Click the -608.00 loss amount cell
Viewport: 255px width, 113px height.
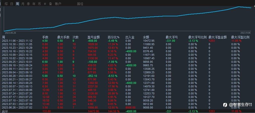pos(92,41)
